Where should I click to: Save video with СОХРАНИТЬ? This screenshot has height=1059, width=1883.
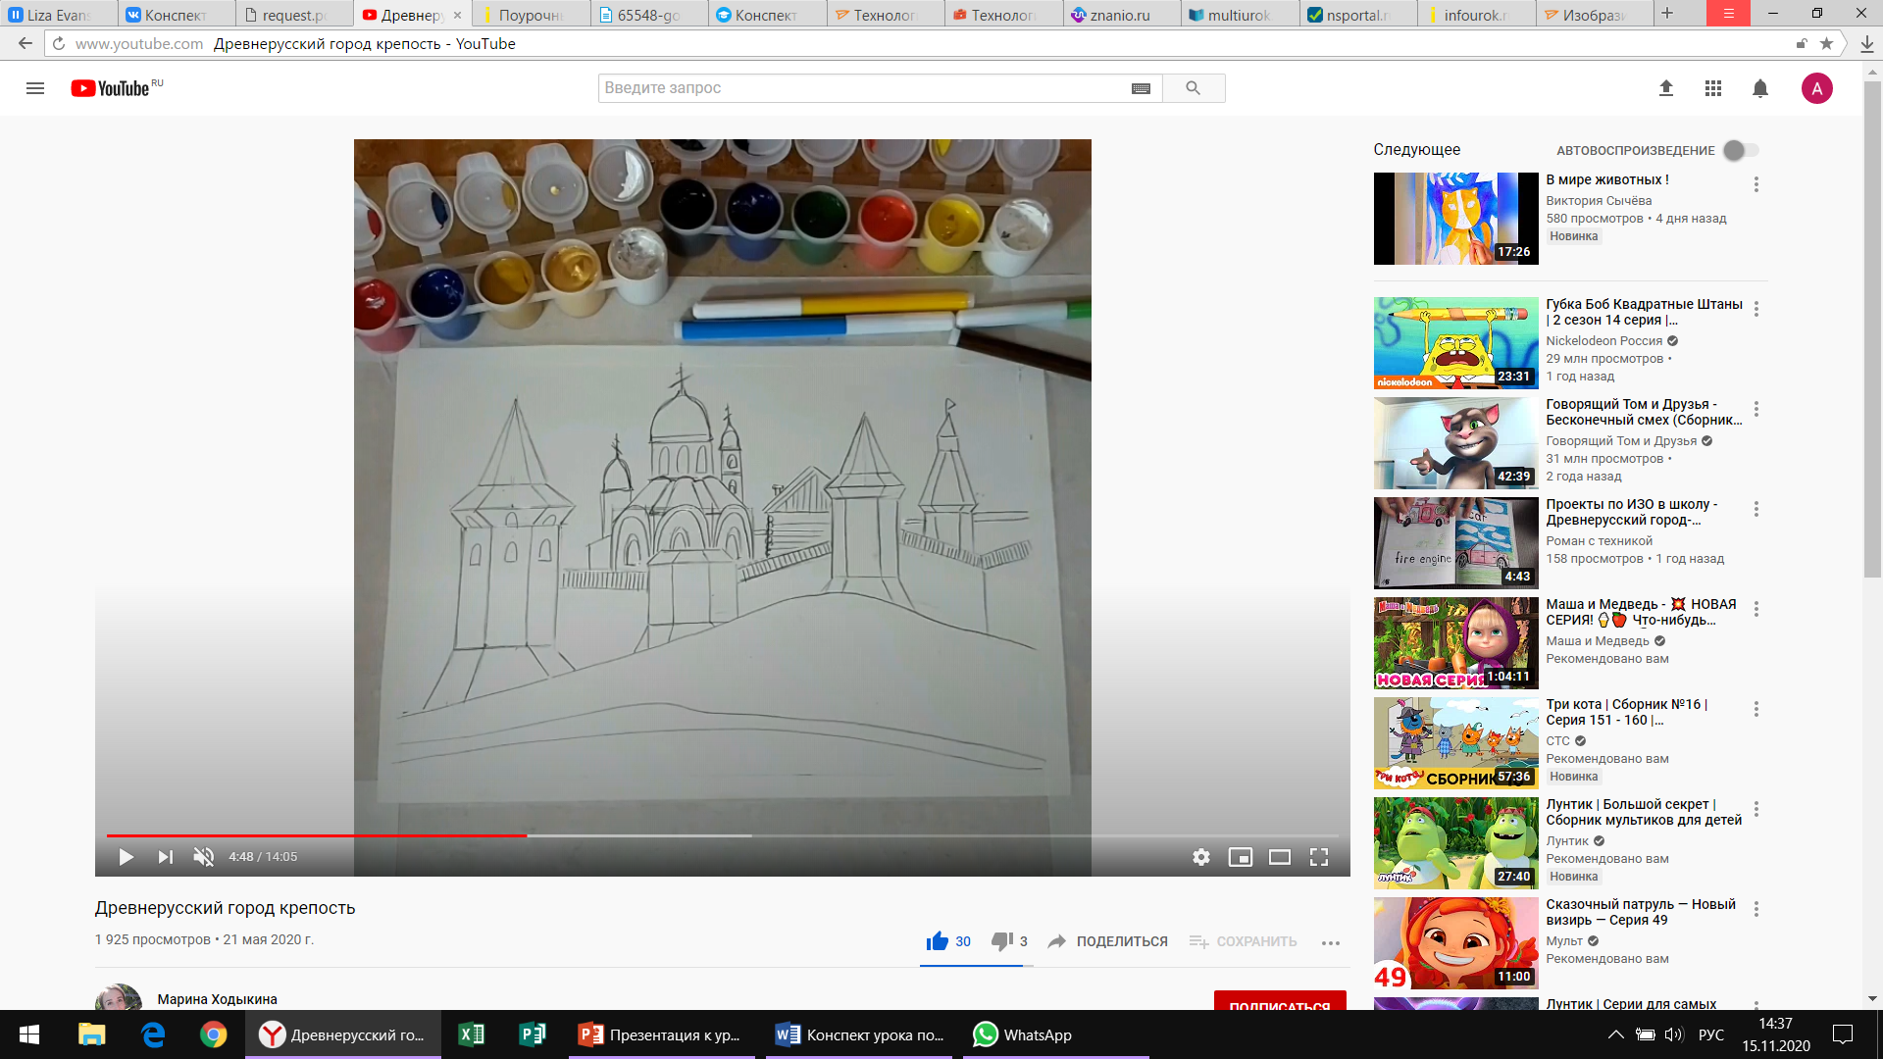[x=1243, y=941]
